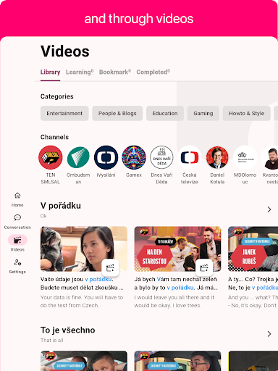
Task: Open the TEN SMLSAL channel
Action: 51,165
